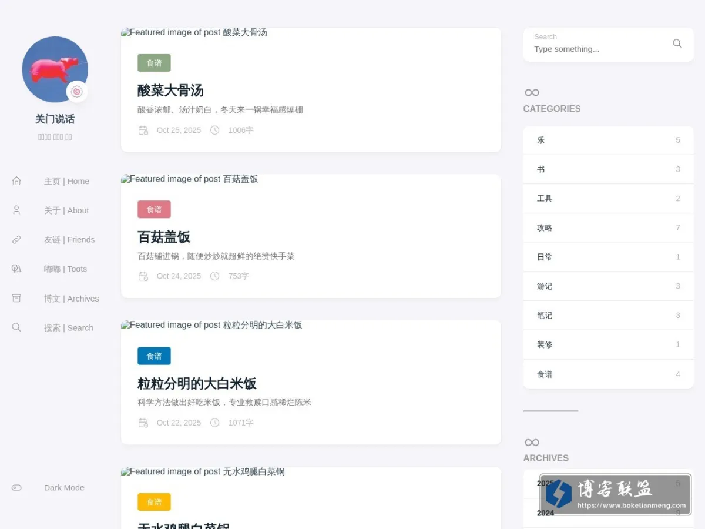This screenshot has width=705, height=529.
Task: Open 主页 | Home menu item
Action: 66,181
